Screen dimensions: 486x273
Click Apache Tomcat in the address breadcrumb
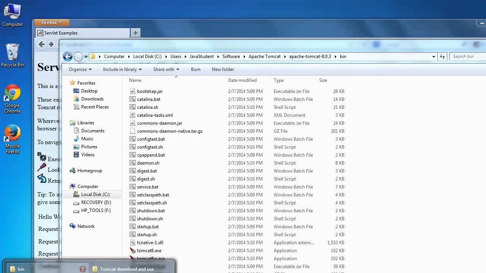pyautogui.click(x=265, y=56)
